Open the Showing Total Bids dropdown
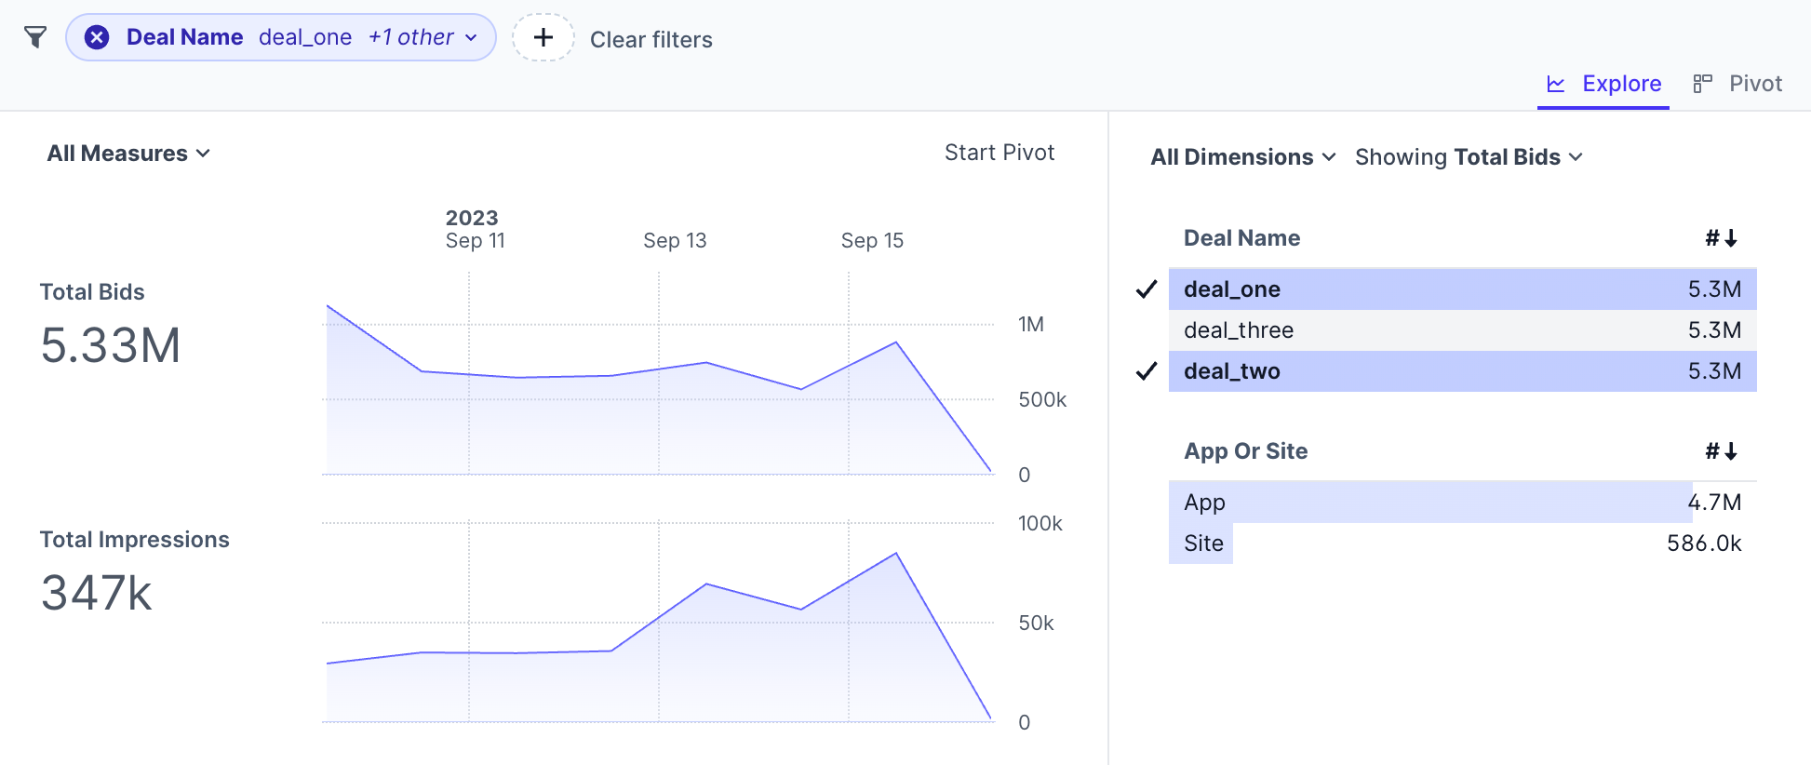 tap(1469, 157)
